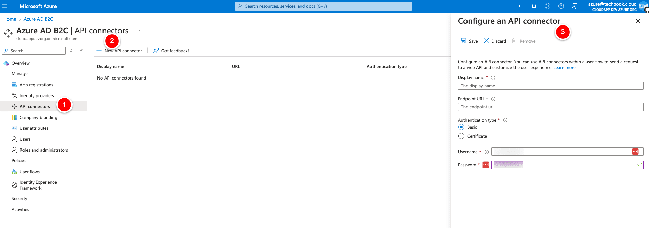Expand the Activities section
The image size is (649, 228).
click(6, 209)
